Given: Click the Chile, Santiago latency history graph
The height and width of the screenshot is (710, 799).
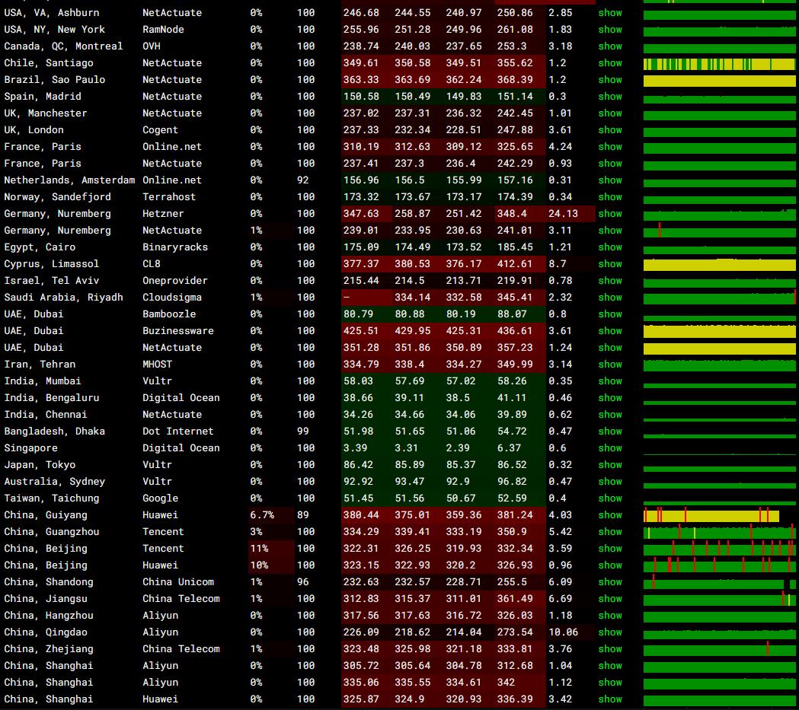Looking at the screenshot, I should point(720,64).
